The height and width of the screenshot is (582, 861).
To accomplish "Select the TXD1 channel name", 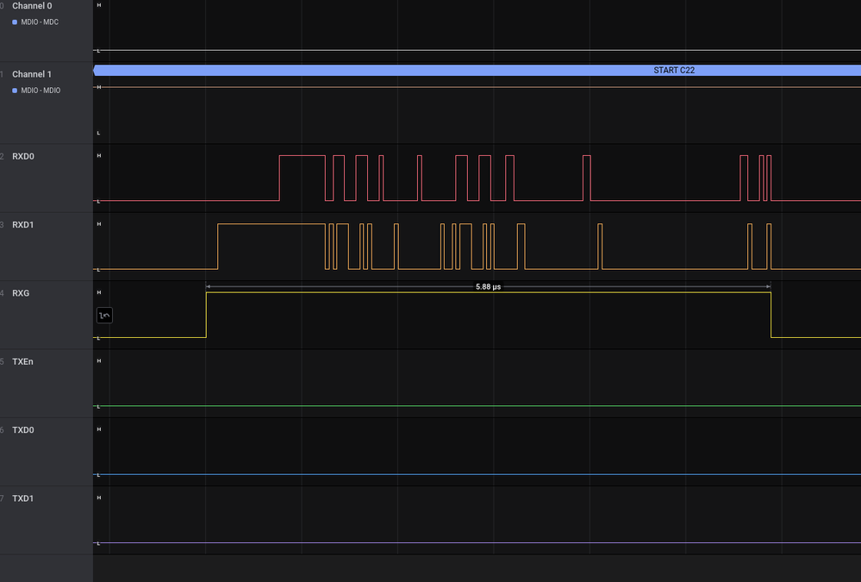I will click(x=23, y=498).
